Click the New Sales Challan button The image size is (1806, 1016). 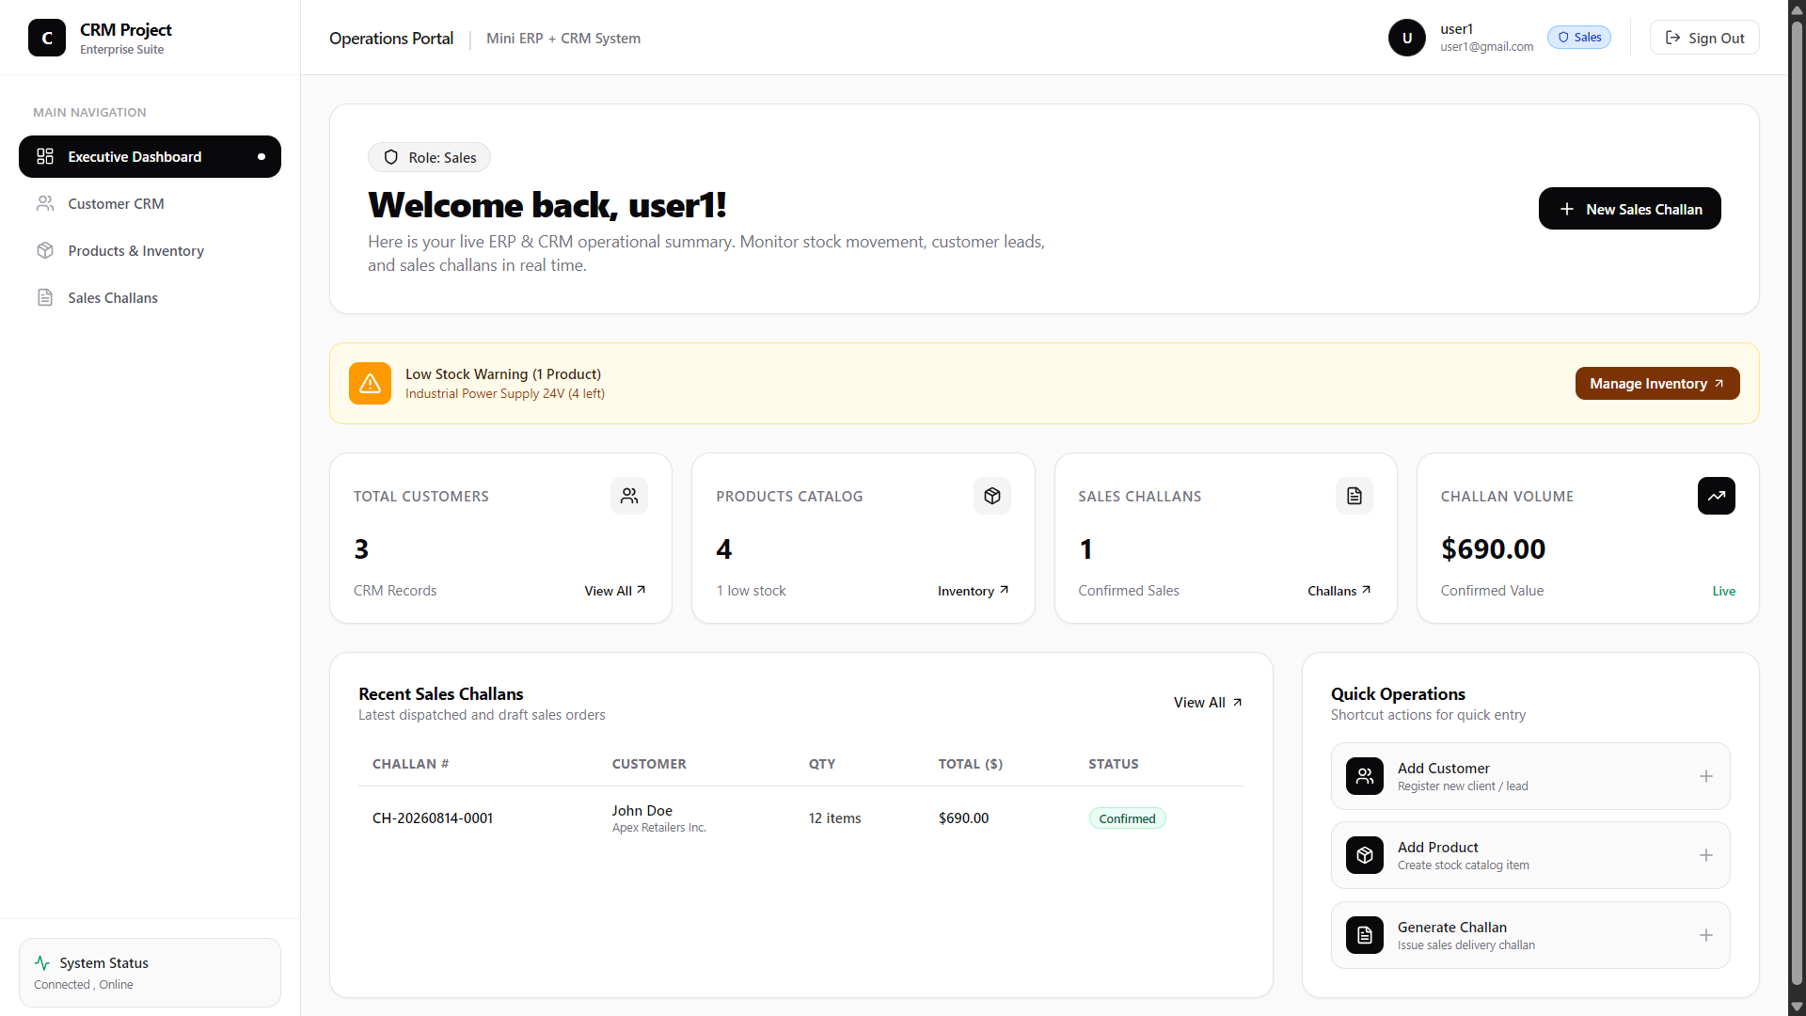point(1630,208)
